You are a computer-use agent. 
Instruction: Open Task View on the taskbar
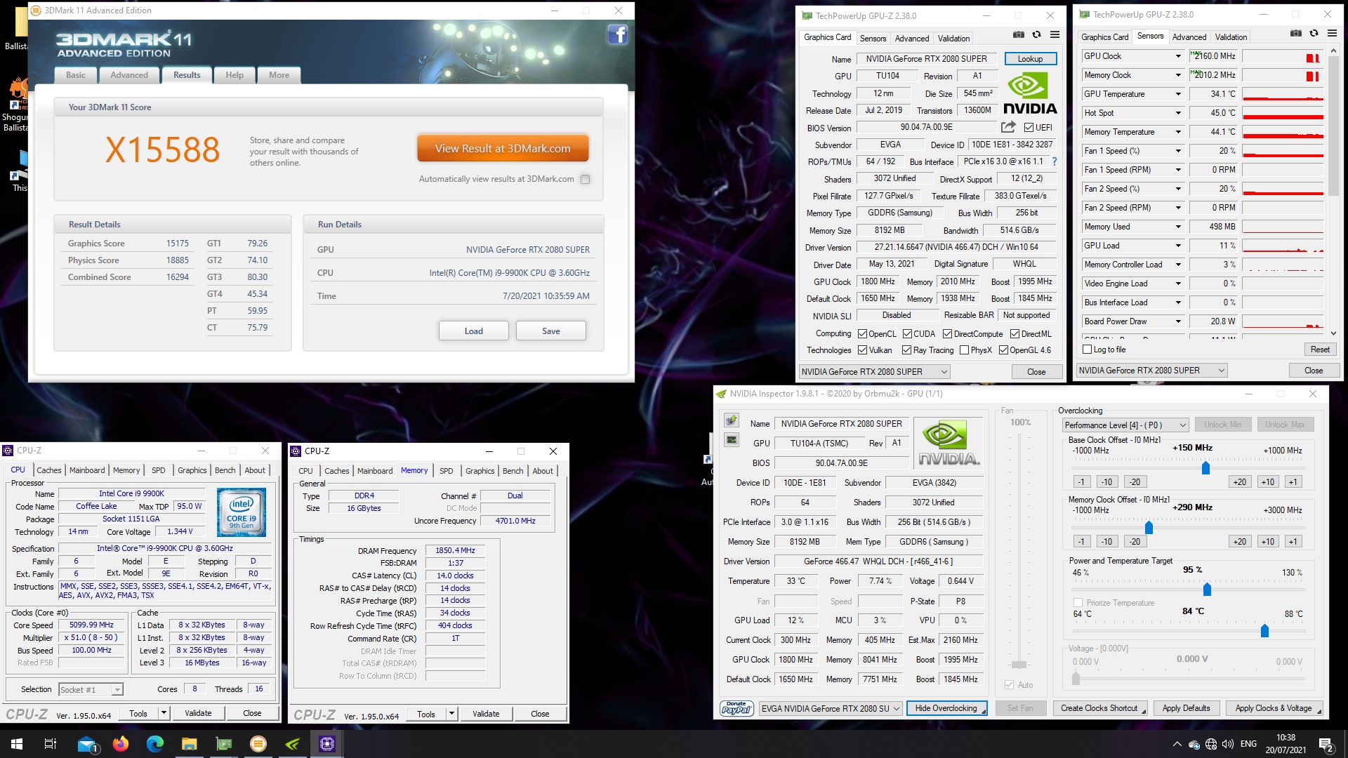tap(51, 744)
